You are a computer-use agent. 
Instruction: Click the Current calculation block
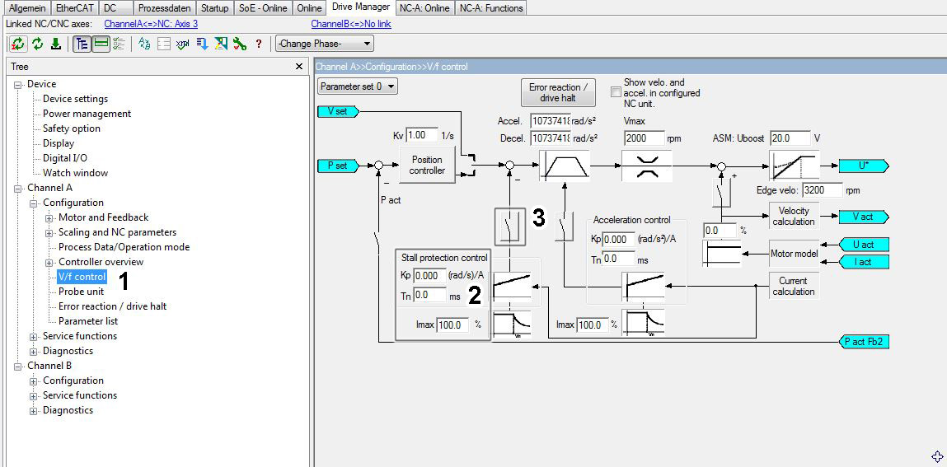pyautogui.click(x=795, y=287)
